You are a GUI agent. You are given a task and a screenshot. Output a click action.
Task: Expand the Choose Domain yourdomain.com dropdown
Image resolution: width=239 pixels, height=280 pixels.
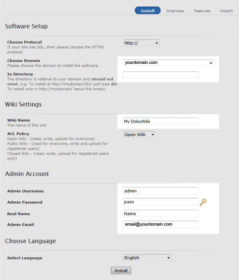tap(168, 63)
